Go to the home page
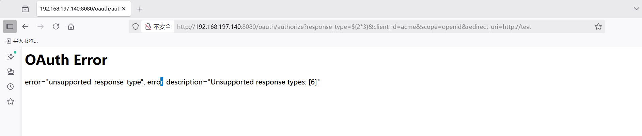Viewport: 642px width, 136px height. [x=71, y=26]
